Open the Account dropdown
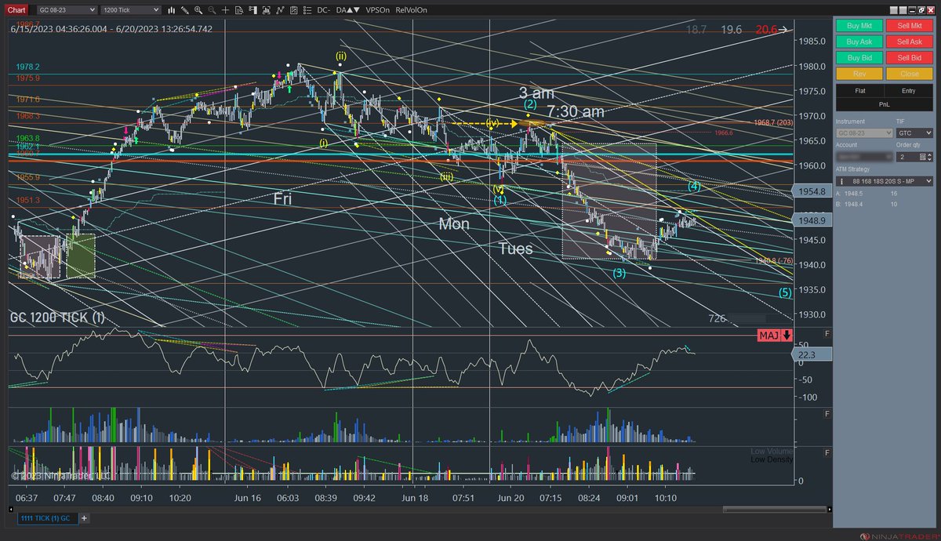This screenshot has height=541, width=941. pyautogui.click(x=864, y=157)
